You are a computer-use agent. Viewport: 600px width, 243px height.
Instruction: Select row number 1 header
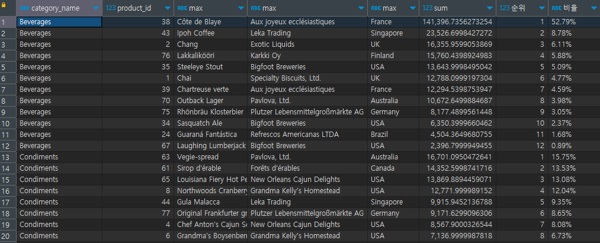tap(8, 22)
